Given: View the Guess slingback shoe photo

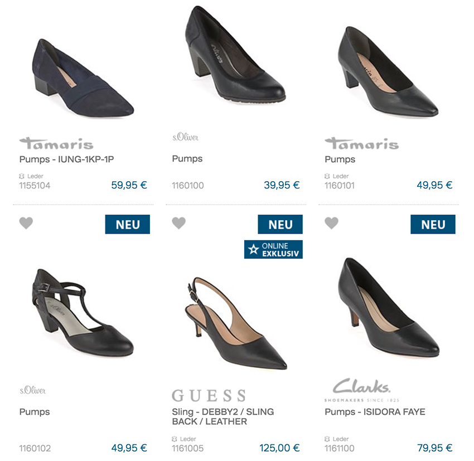Looking at the screenshot, I should click(235, 322).
